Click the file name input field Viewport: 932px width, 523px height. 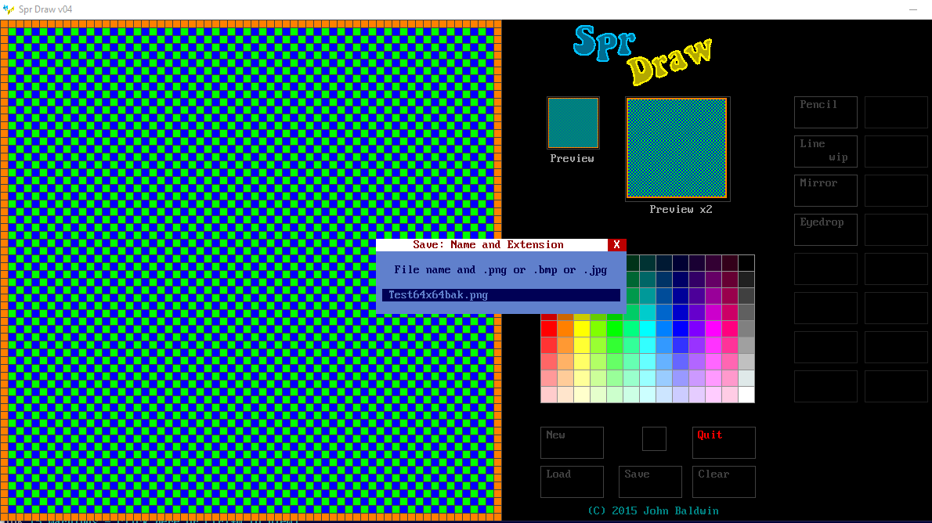[501, 295]
